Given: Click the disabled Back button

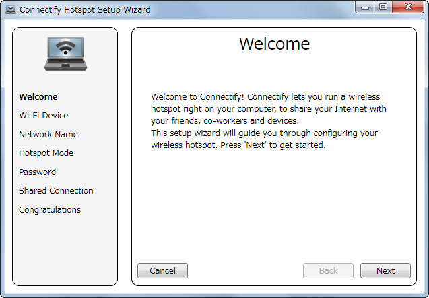Looking at the screenshot, I should coord(328,270).
